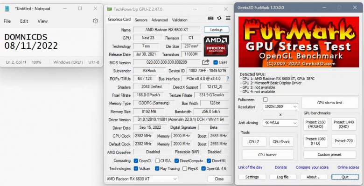The height and width of the screenshot is (186, 364).
Task: Open the Link of the day
Action: click(x=250, y=167)
